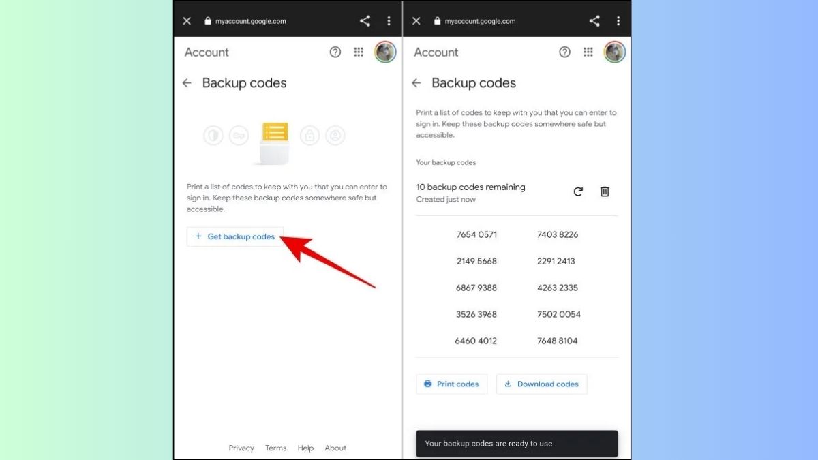The height and width of the screenshot is (460, 818).
Task: Click Get backup codes button
Action: tap(234, 236)
